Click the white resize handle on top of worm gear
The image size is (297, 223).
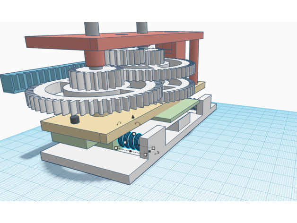(134, 134)
